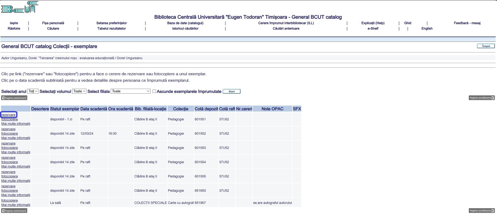The image size is (497, 221).
Task: Go to e-Shelf in navigation
Action: point(373,29)
